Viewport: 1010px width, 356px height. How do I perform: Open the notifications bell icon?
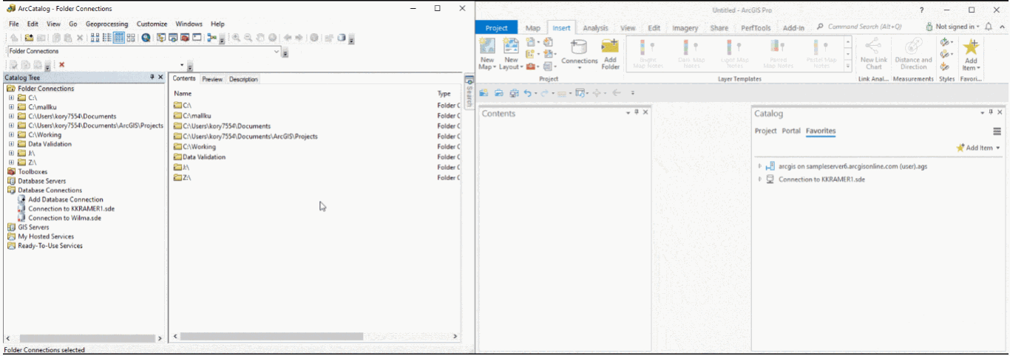pyautogui.click(x=989, y=27)
